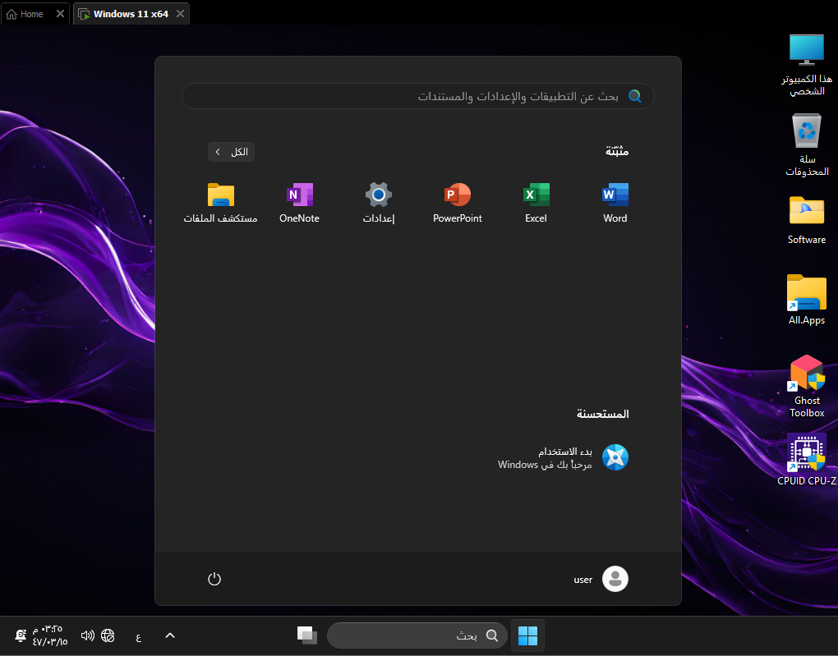Click the المستحسنة section heading

click(603, 414)
